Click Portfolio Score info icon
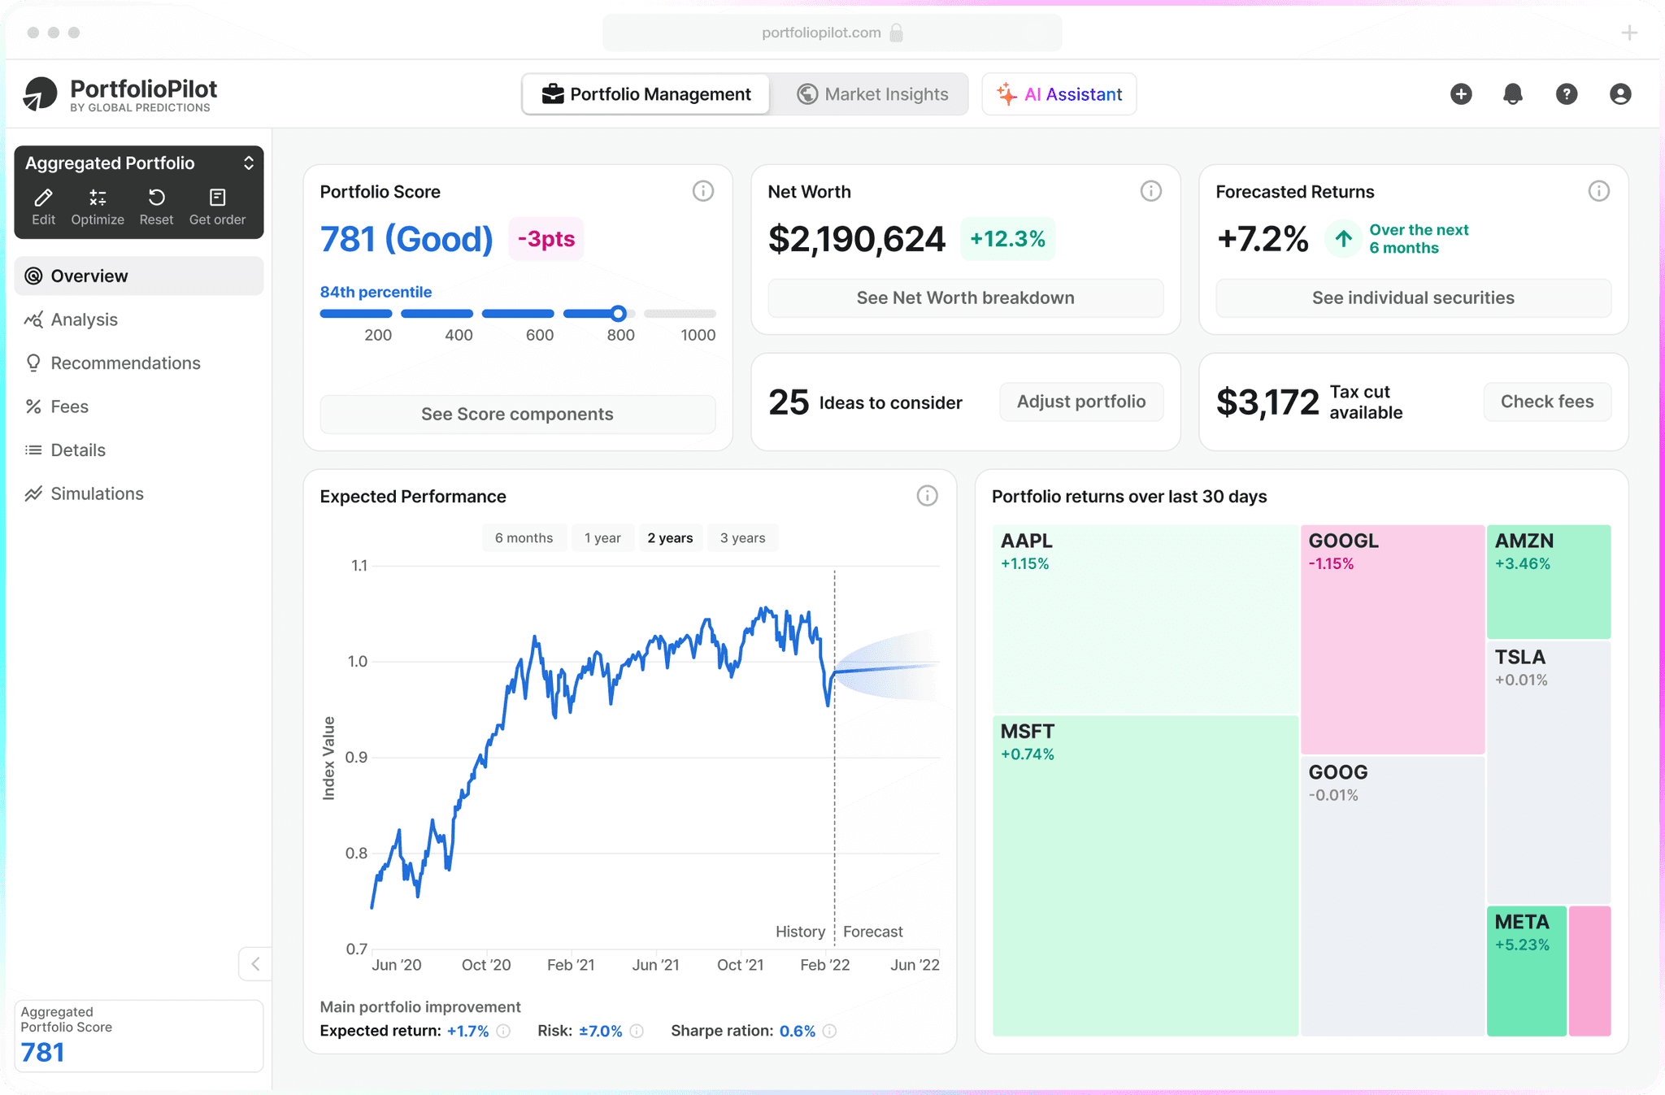This screenshot has height=1095, width=1665. pos(703,191)
